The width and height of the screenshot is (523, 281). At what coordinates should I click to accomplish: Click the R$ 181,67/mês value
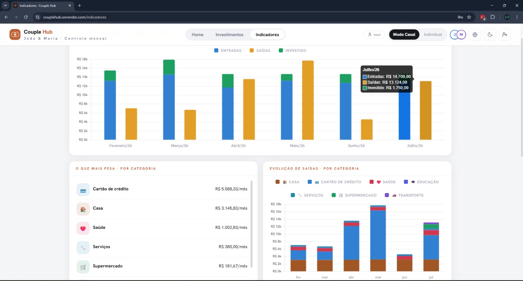(233, 266)
